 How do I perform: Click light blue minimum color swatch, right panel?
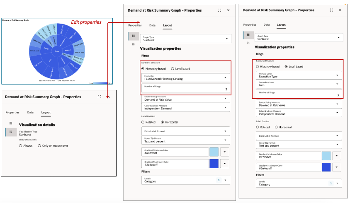point(326,156)
